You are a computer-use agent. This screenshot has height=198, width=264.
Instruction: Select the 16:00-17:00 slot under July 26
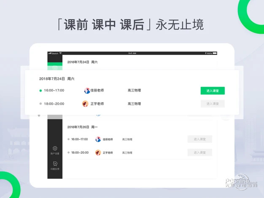pos(79,139)
